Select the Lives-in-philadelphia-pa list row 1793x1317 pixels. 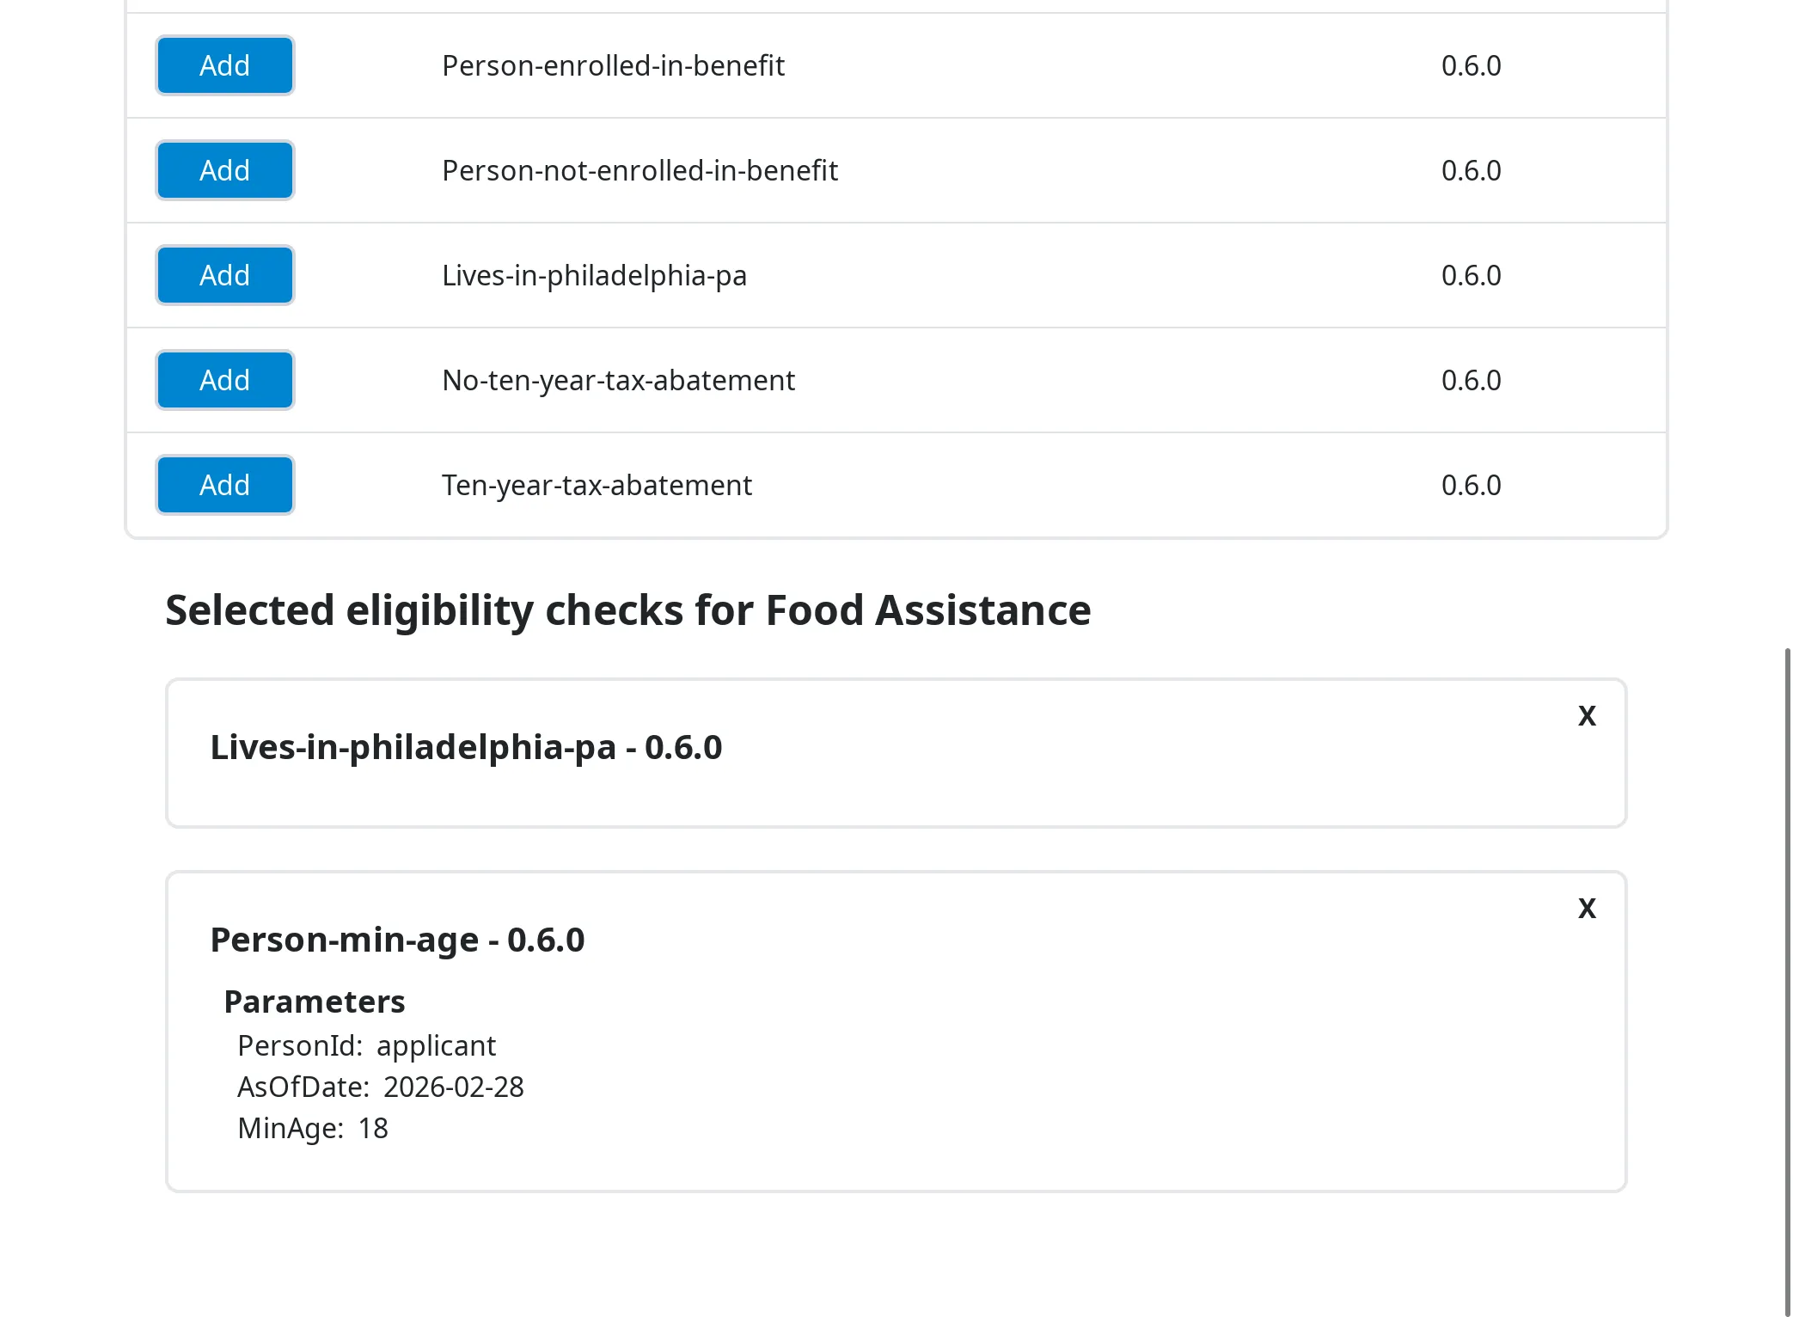[595, 275]
